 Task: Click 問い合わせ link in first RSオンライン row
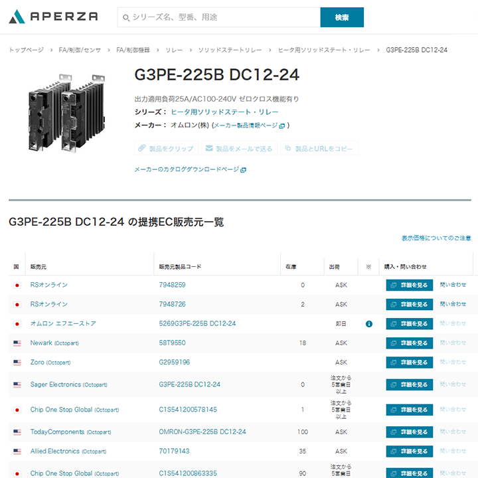[x=453, y=285]
